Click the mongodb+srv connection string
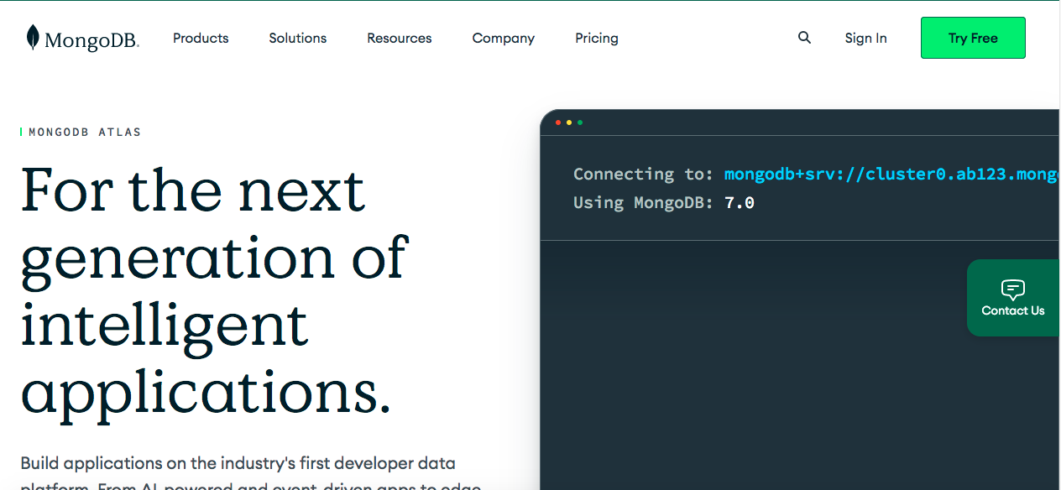The height and width of the screenshot is (490, 1061). 890,174
